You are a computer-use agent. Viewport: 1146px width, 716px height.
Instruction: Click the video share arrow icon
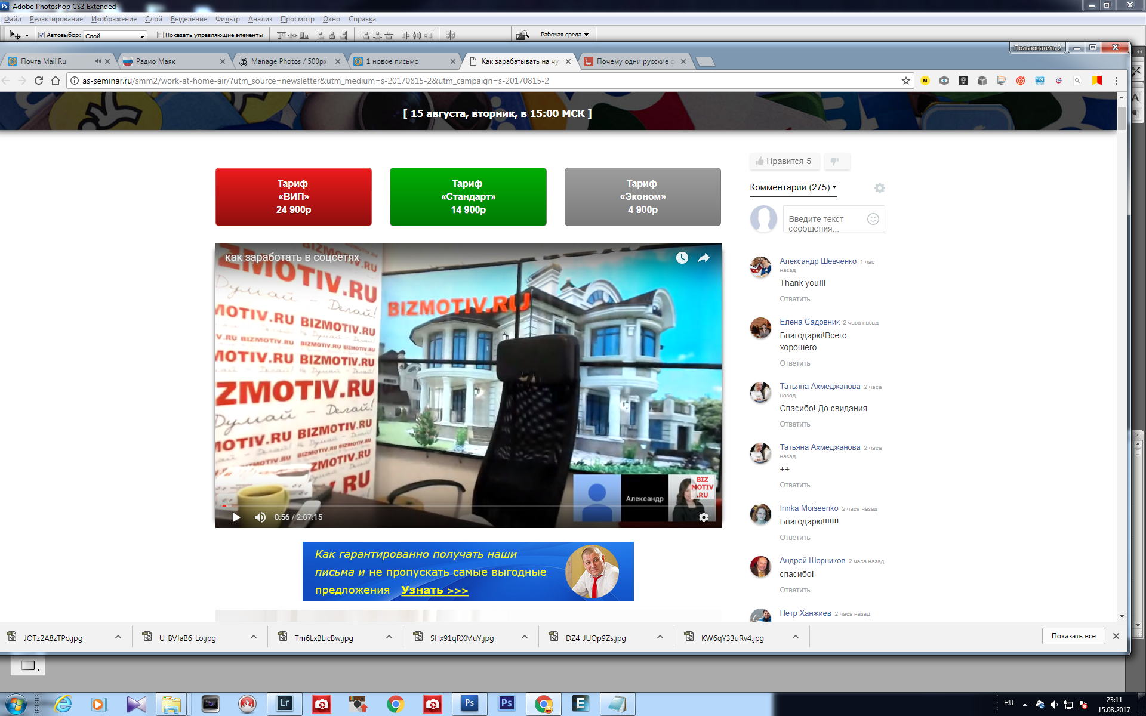(704, 258)
